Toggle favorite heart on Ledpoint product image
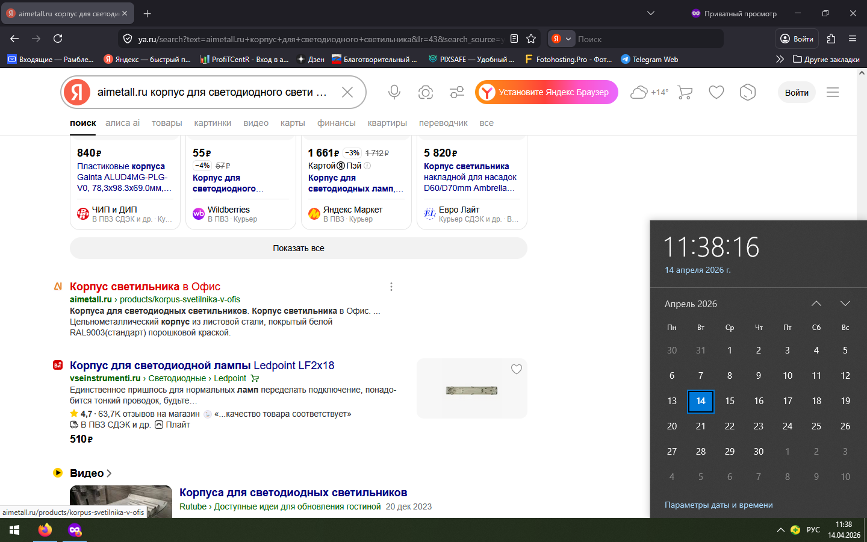This screenshot has height=542, width=867. [x=516, y=369]
